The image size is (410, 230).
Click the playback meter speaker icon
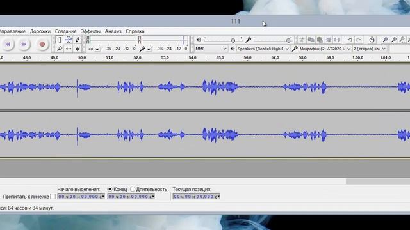pos(90,49)
